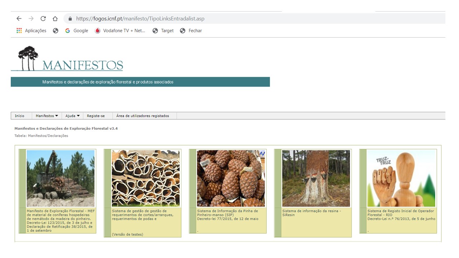Open Manifesto de Exploração Florestal - MEF link
Viewport: 459px width, 258px height.
(61, 221)
